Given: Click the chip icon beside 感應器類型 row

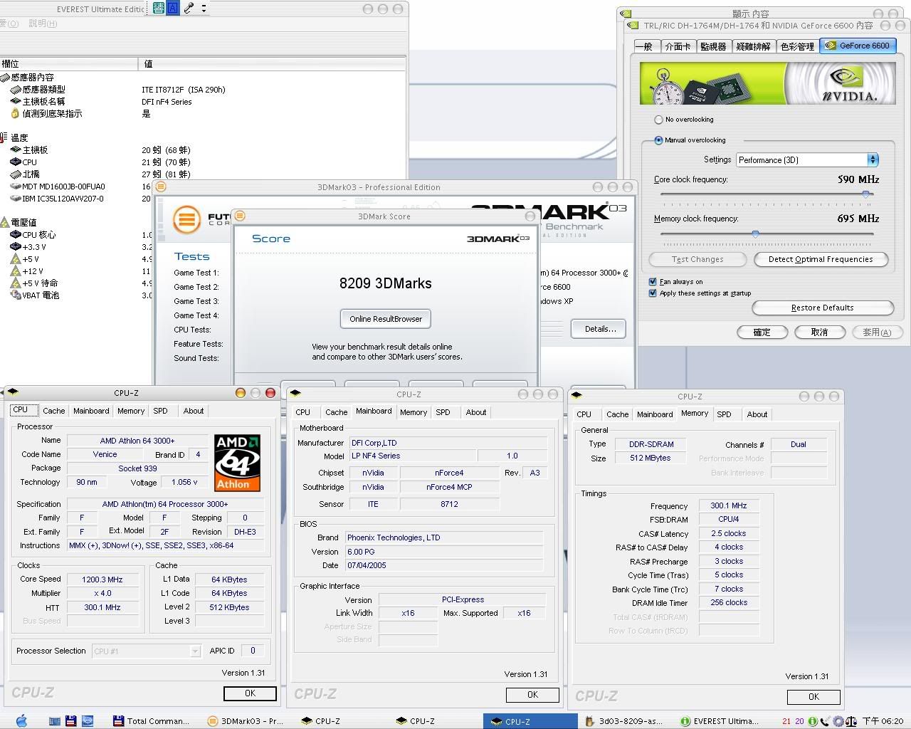Looking at the screenshot, I should tap(16, 90).
